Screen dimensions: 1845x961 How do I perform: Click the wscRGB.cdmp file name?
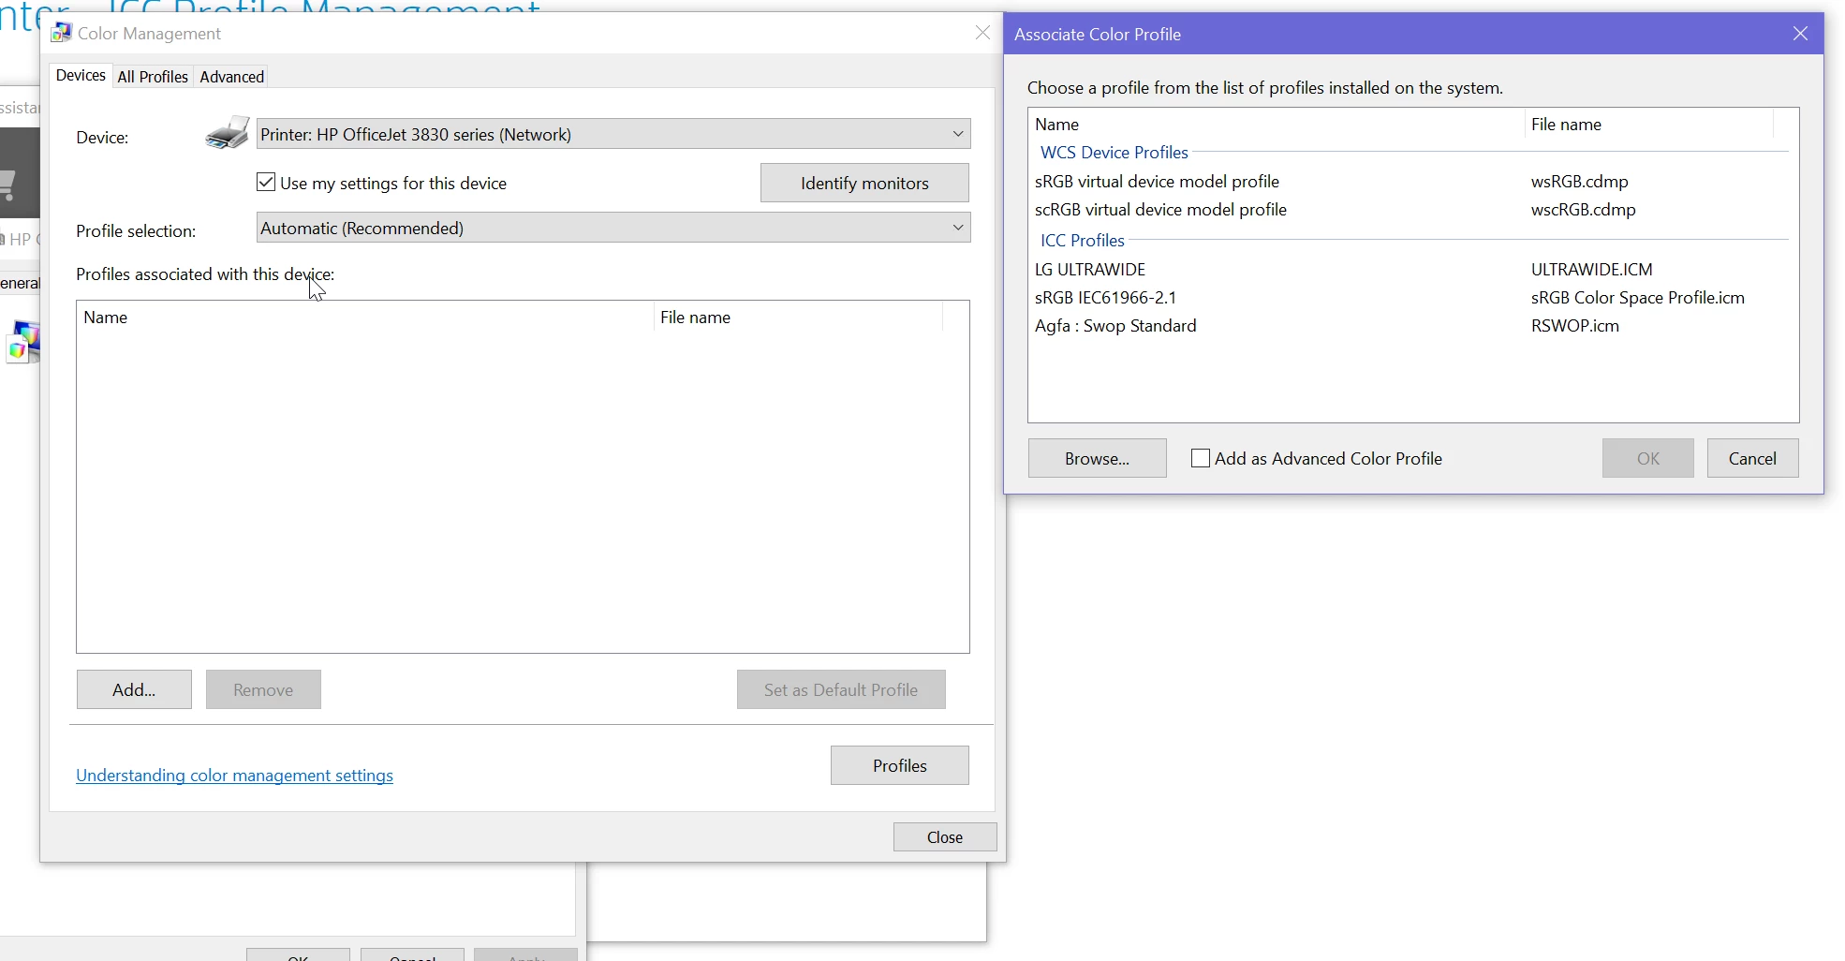click(1584, 209)
